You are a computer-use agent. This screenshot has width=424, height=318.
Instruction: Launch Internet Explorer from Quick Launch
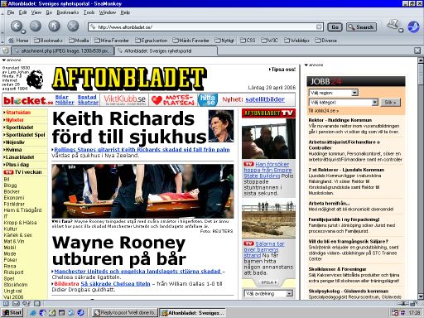pos(33,312)
